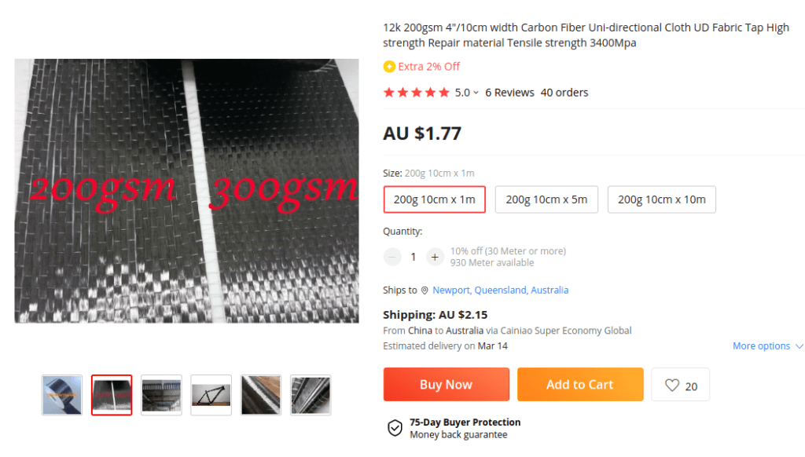
Task: Choose the 200g 10cm x 5m size
Action: (x=546, y=199)
